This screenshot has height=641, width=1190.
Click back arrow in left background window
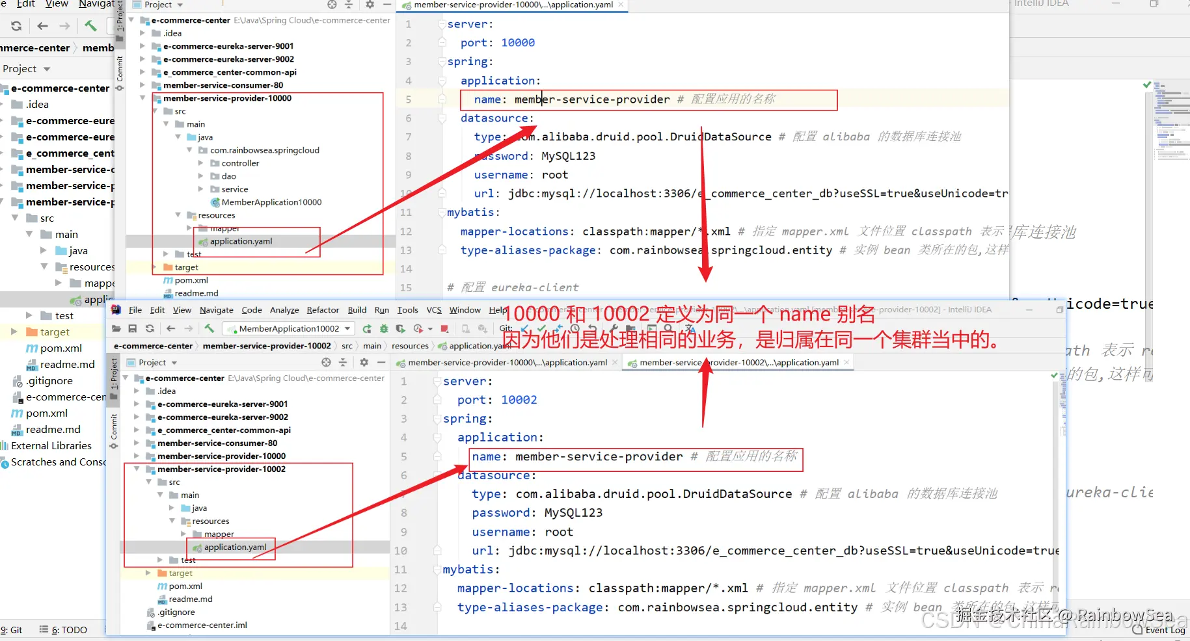point(43,26)
